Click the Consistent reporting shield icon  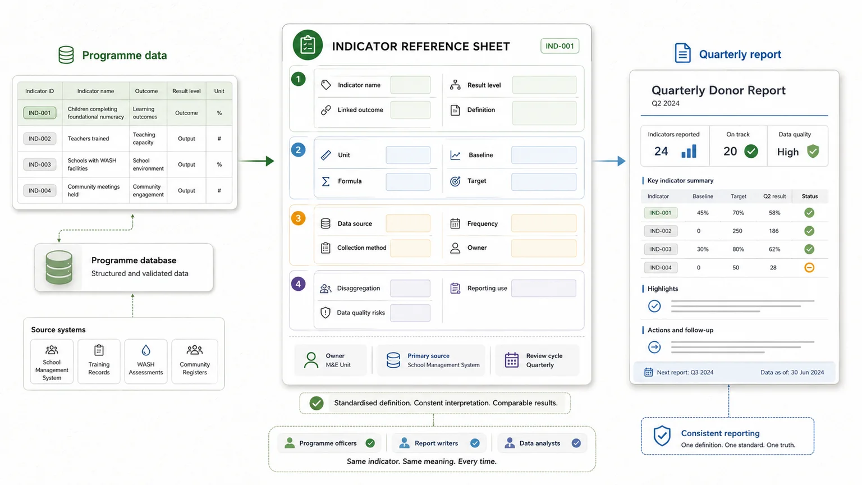point(662,436)
